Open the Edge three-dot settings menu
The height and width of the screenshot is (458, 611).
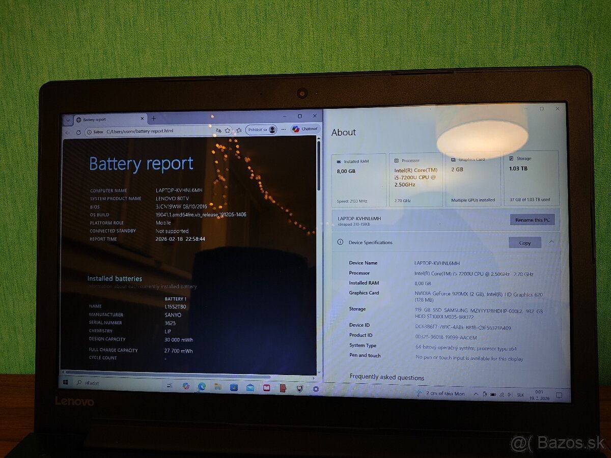[284, 129]
